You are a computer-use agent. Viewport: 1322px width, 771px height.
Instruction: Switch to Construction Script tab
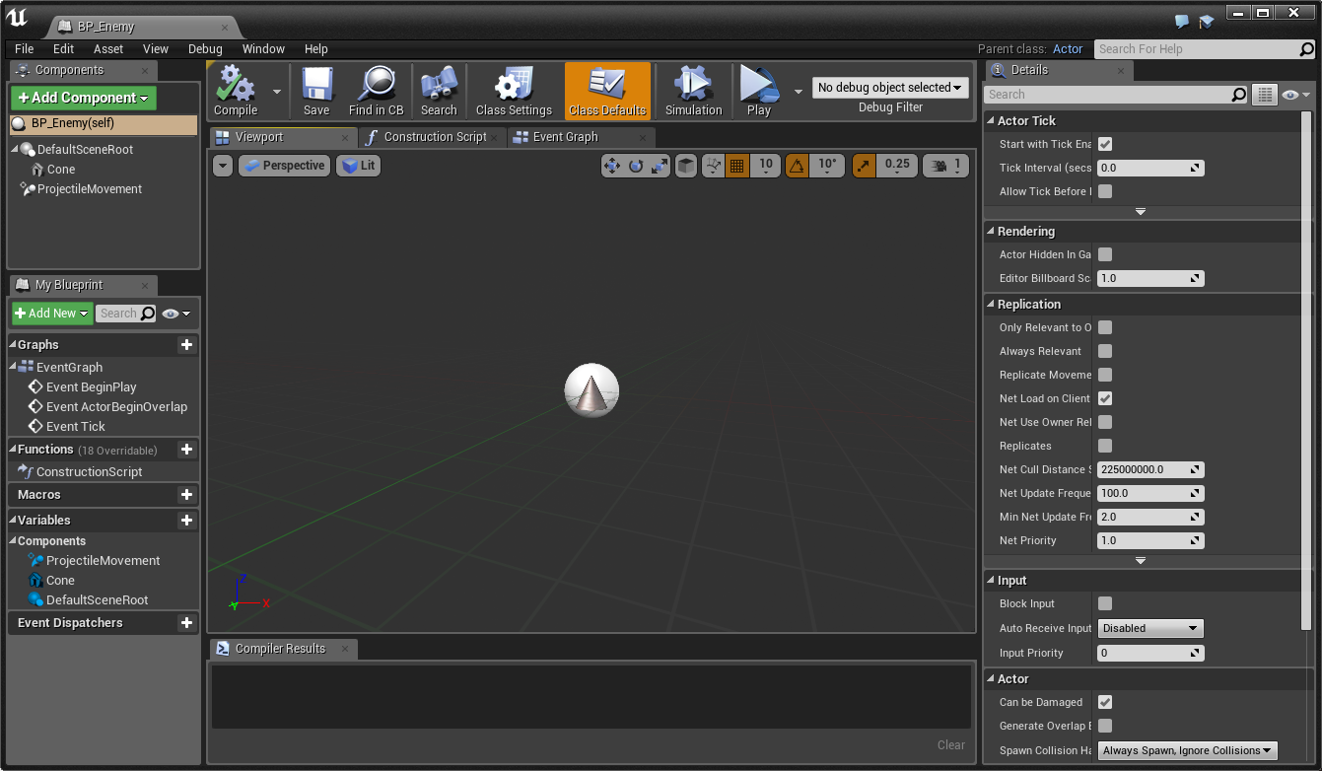pyautogui.click(x=434, y=137)
